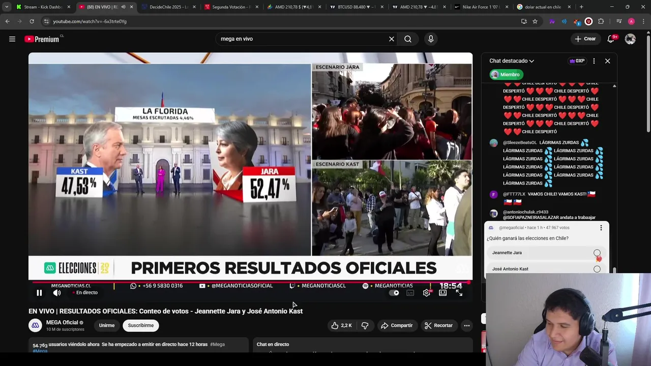The image size is (651, 366).
Task: Vote for José Antonio Kast in poll
Action: pyautogui.click(x=546, y=269)
